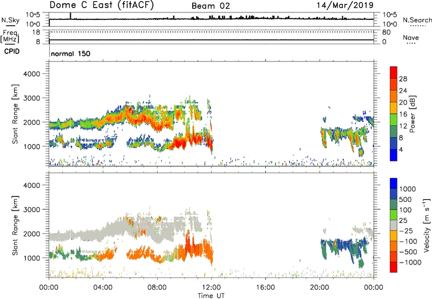
Task: Click the blue bottom of the Power color bar
Action: coord(394,155)
